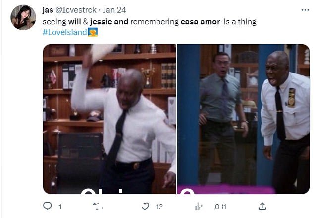Open the reply comment icon

(48, 206)
